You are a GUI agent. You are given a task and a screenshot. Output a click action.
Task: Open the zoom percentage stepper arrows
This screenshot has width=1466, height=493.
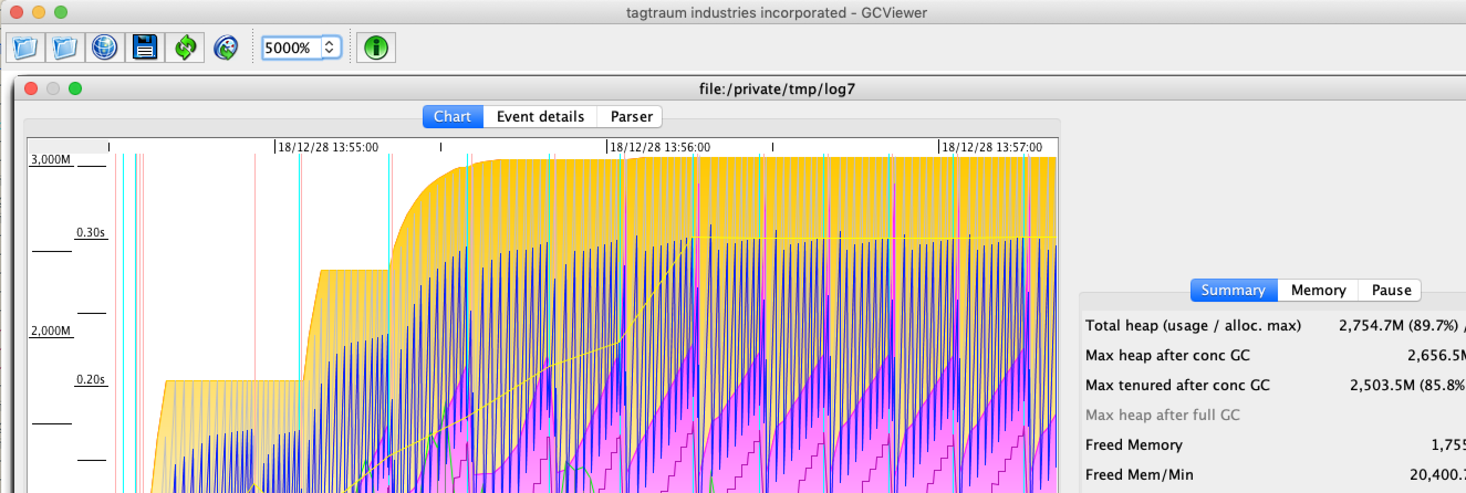[330, 47]
